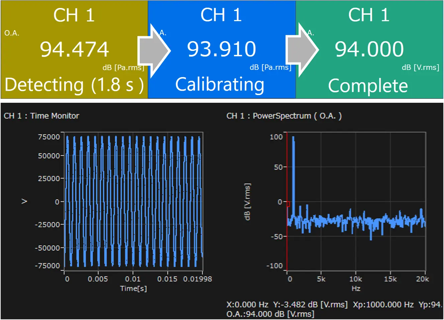
Task: Click 'dB [Pa.rms]' unit in the Calibrating panel
Action: (270, 67)
